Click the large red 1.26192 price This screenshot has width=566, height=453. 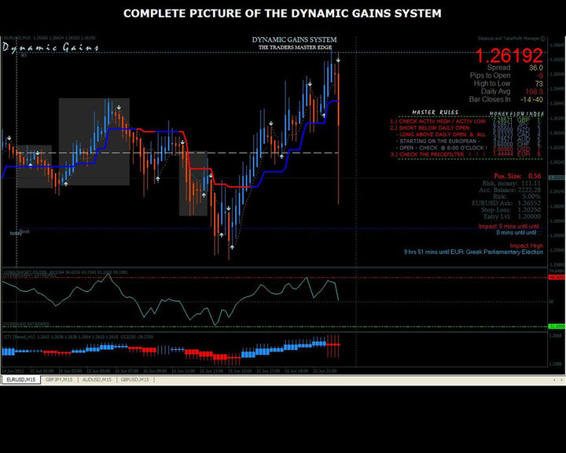point(509,56)
